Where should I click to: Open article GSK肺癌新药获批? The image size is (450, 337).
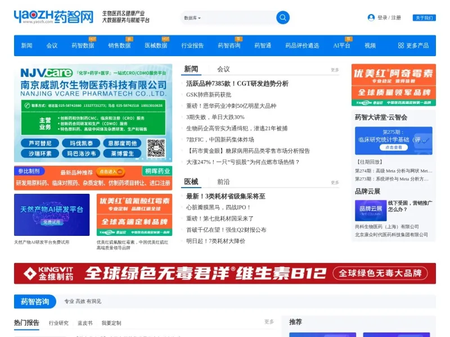pyautogui.click(x=209, y=95)
